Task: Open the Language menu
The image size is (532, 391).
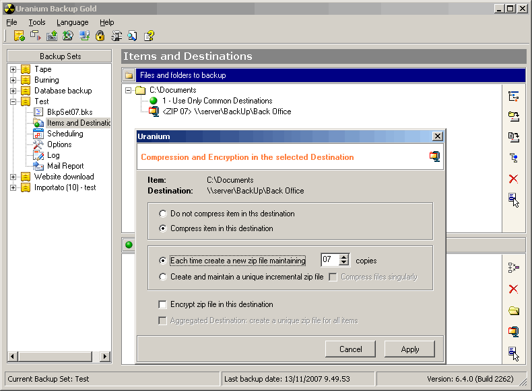Action: [72, 22]
